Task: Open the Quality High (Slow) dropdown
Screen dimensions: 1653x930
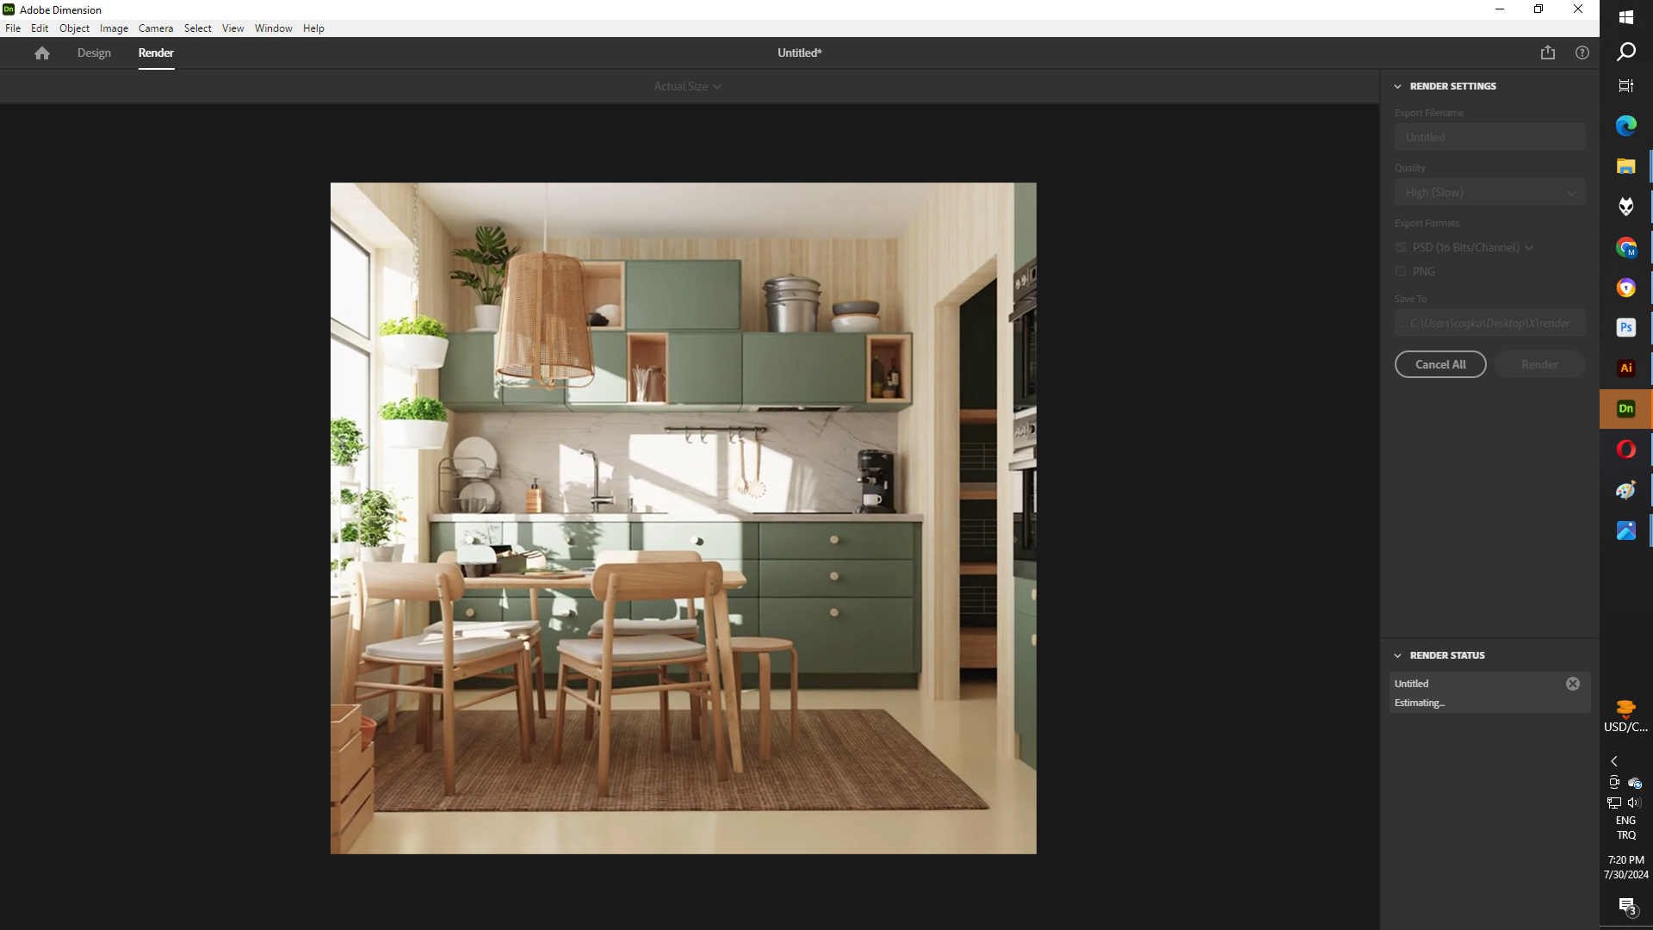Action: [1489, 193]
